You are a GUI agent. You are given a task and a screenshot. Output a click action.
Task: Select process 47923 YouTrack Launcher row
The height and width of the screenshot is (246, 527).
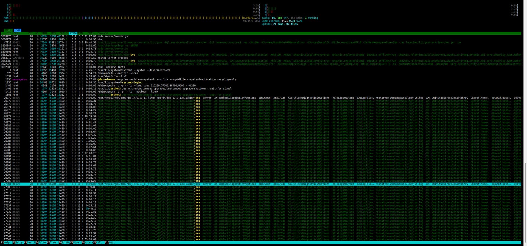261,42
